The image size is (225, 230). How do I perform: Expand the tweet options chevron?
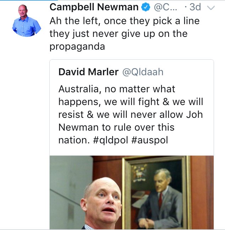[211, 8]
